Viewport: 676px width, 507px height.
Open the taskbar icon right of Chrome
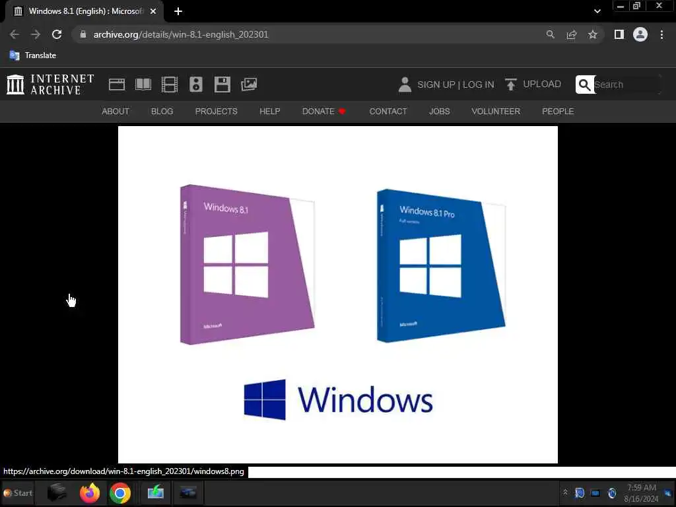tap(156, 492)
